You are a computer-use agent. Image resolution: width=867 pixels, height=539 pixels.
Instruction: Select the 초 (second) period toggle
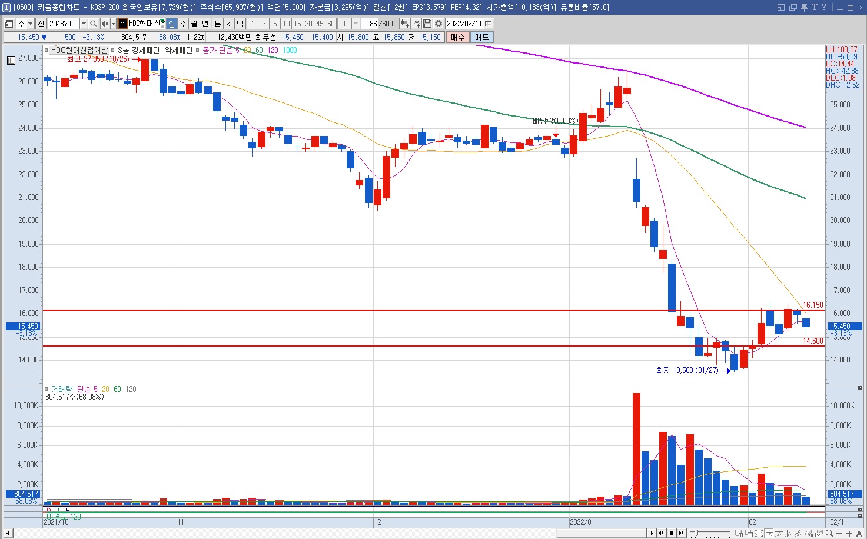tap(229, 24)
